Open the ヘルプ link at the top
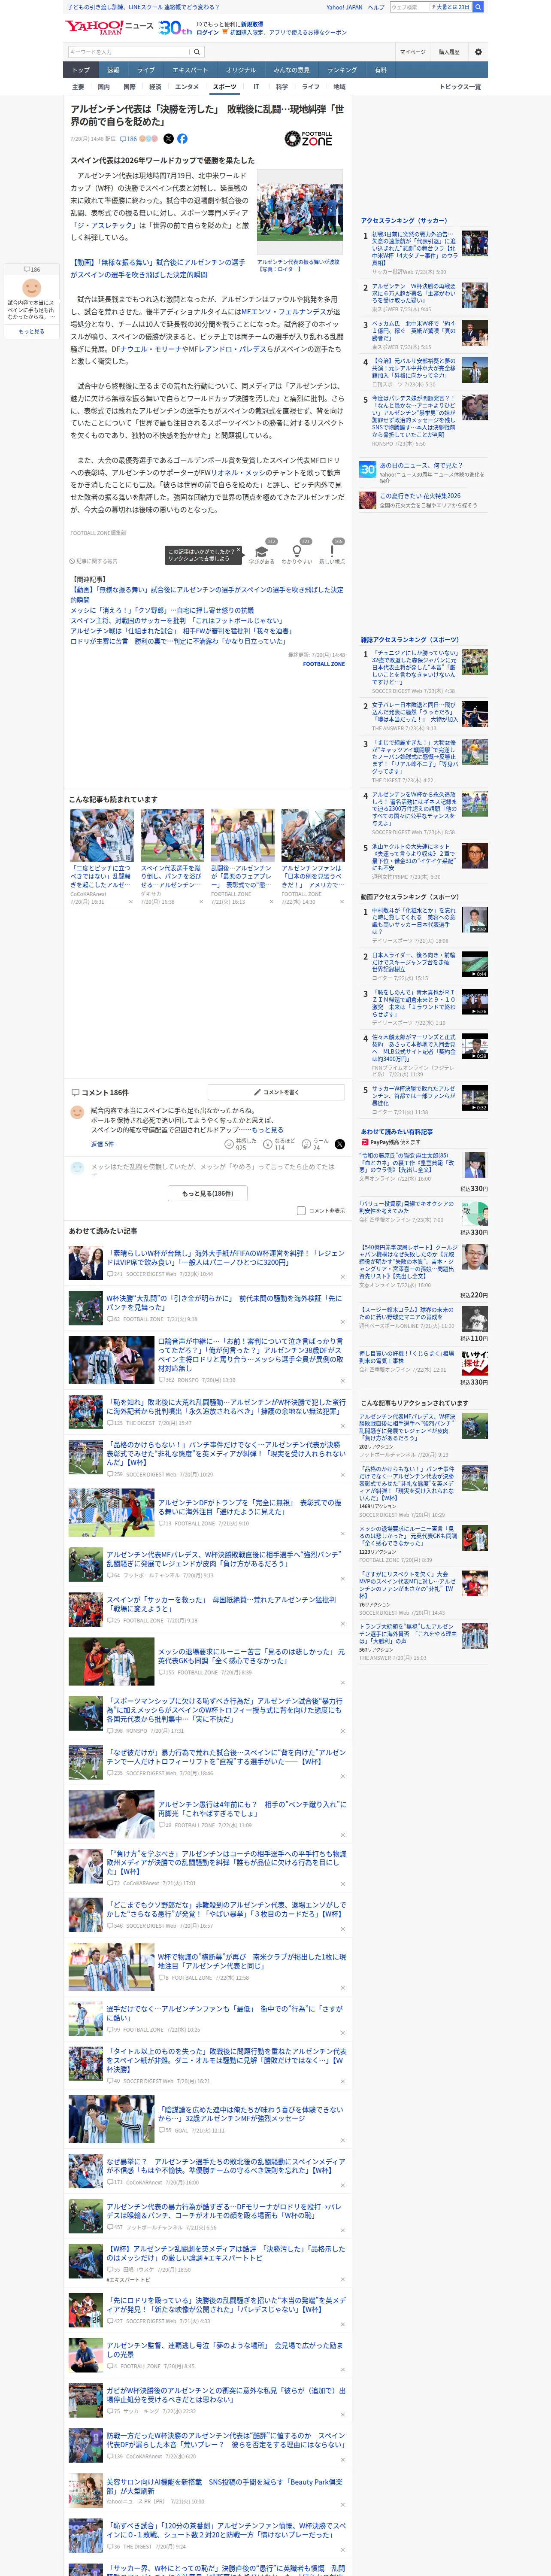This screenshot has height=2576, width=551. pos(376,7)
